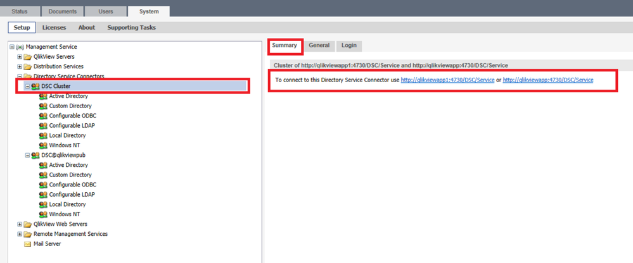Screen dimensions: 633x263
Task: Click the Management Service antenna icon
Action: [20, 47]
